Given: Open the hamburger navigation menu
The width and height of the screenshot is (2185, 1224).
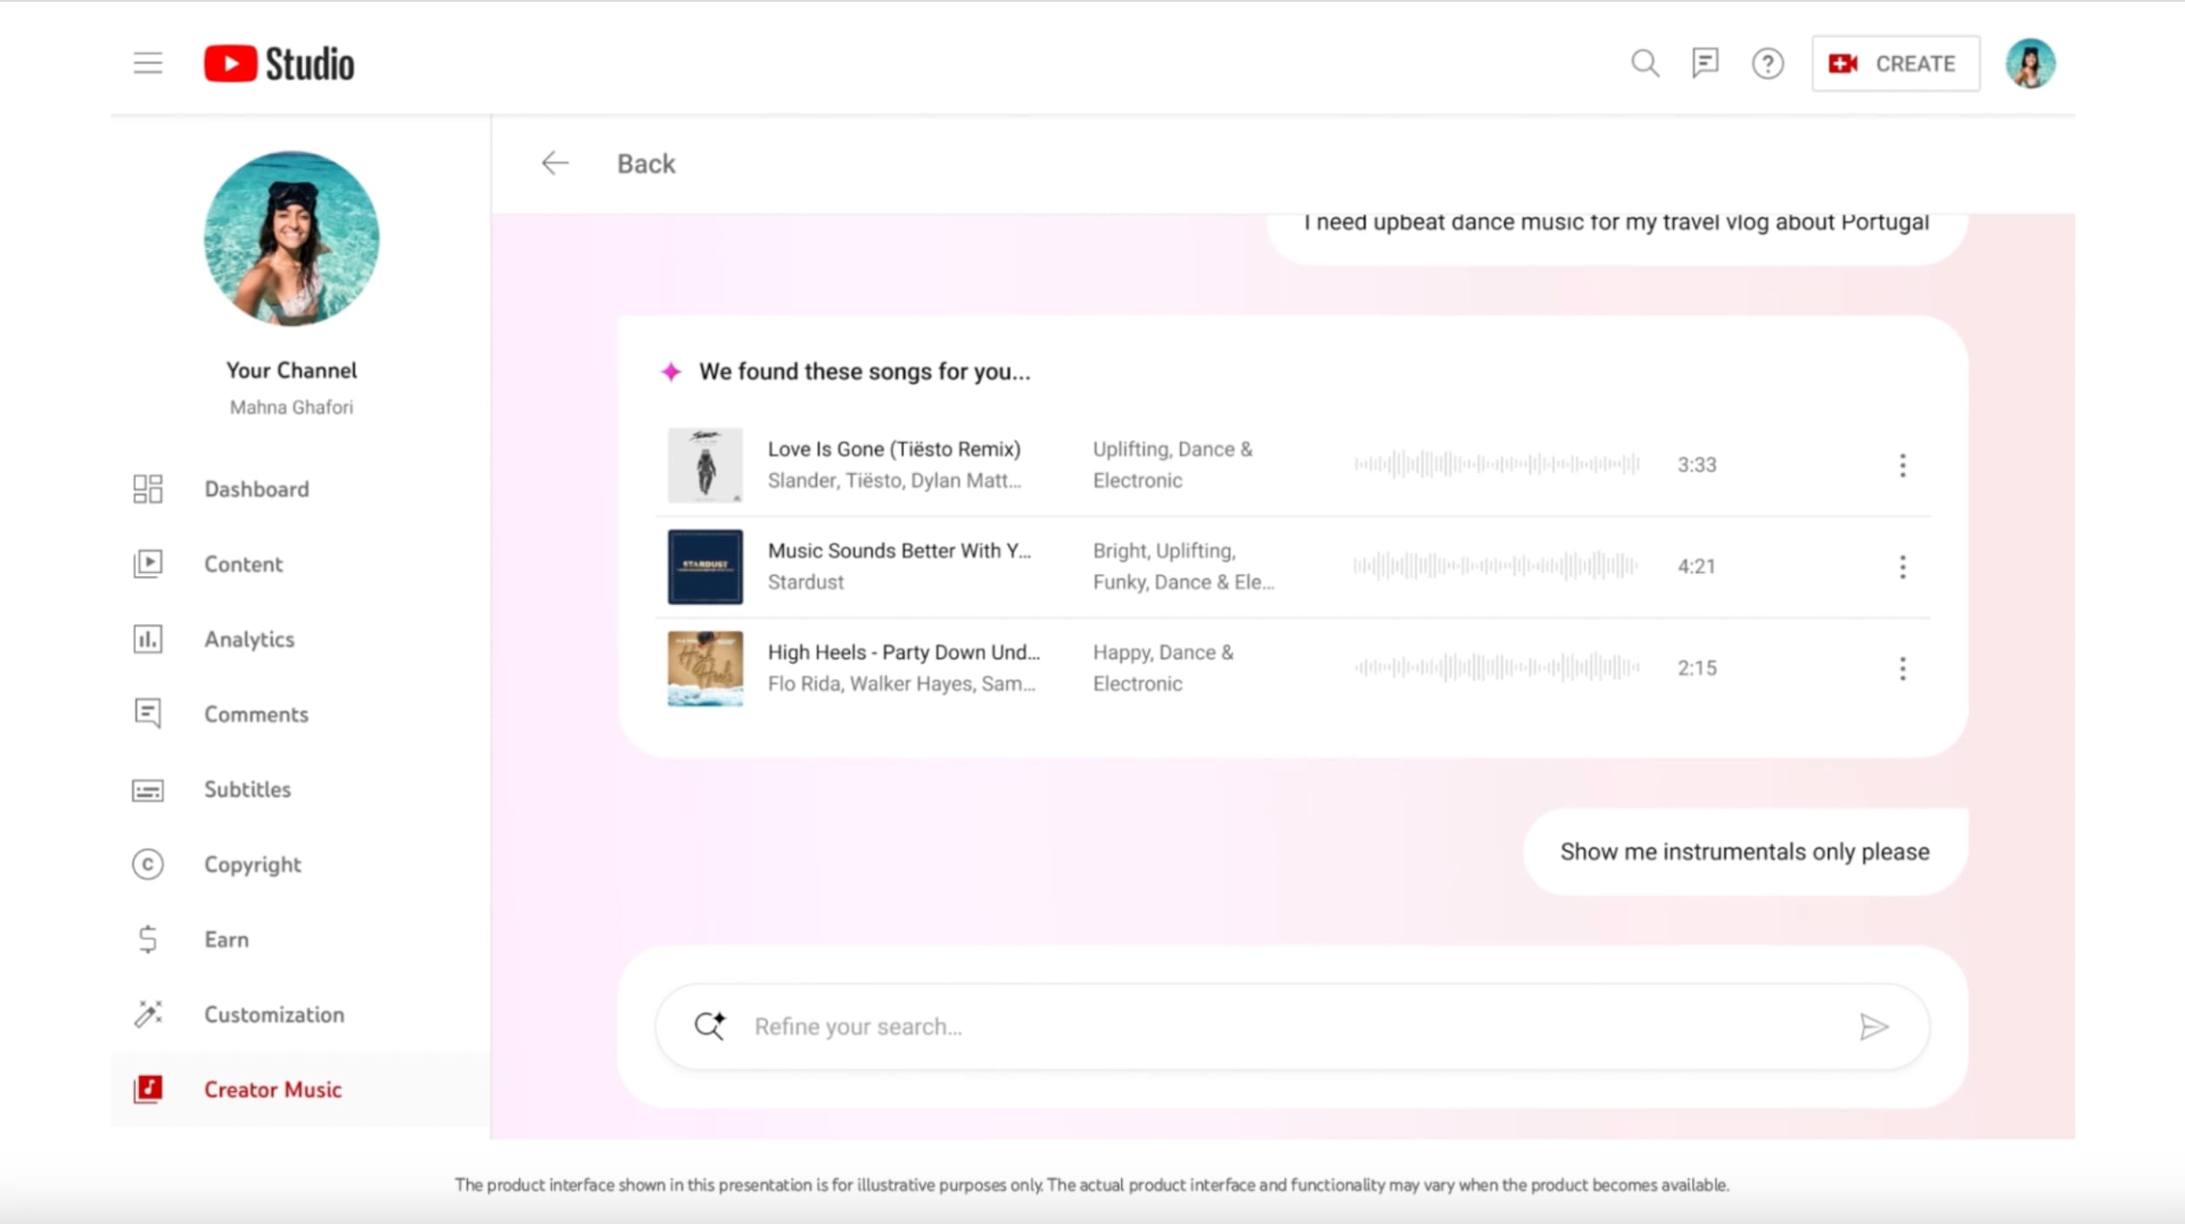Looking at the screenshot, I should tap(148, 63).
